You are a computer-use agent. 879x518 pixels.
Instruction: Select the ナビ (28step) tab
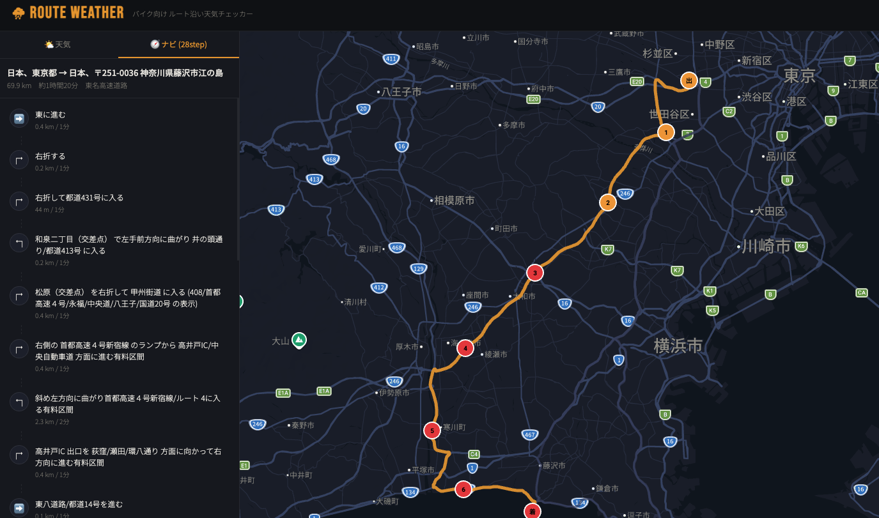(179, 45)
